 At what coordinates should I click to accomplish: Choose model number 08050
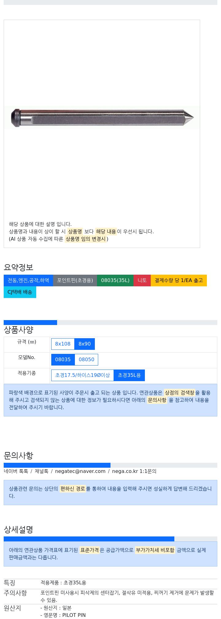pyautogui.click(x=87, y=359)
